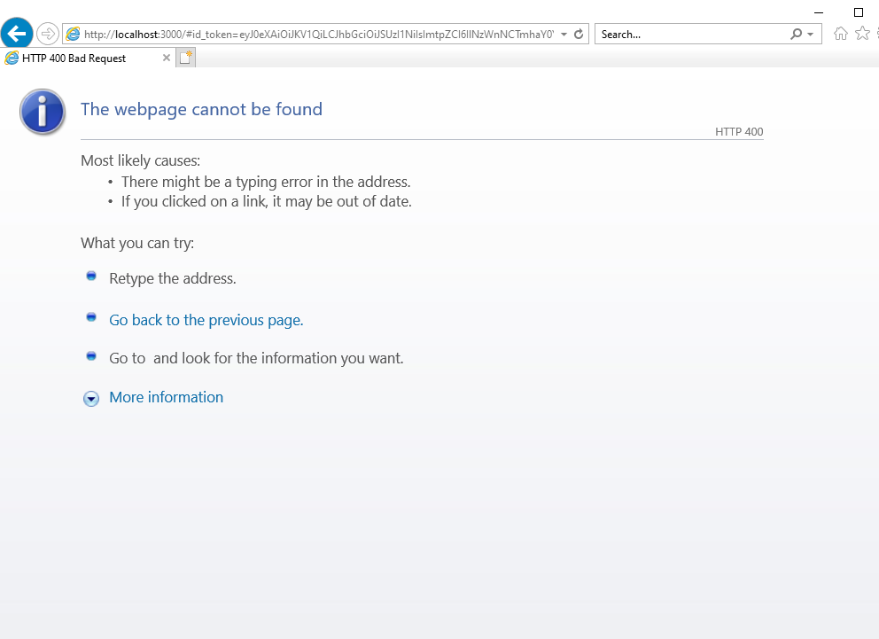Click the information icon on the error page
This screenshot has height=639, width=879.
pyautogui.click(x=42, y=112)
